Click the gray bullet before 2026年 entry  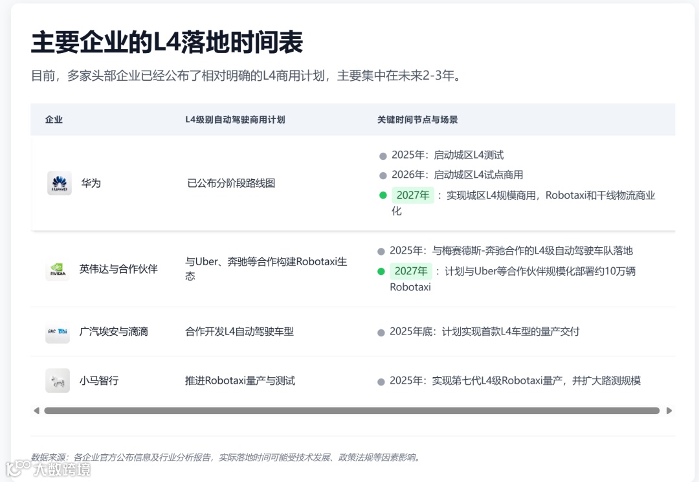[383, 175]
